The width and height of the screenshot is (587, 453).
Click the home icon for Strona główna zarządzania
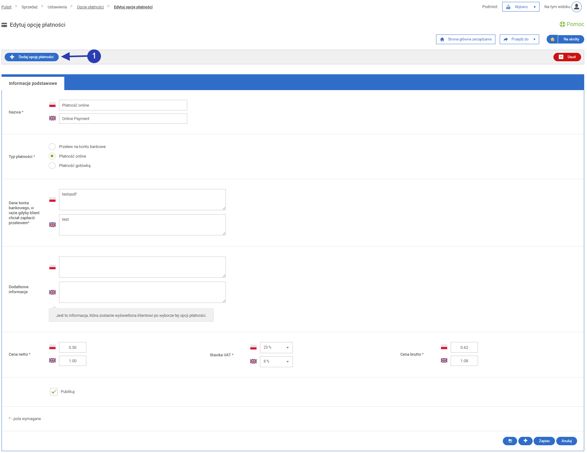[442, 39]
